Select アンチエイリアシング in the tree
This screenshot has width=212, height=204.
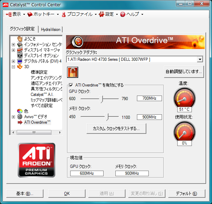[x=46, y=77]
